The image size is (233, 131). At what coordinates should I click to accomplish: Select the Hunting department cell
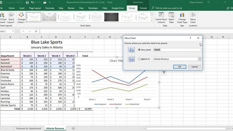point(10,95)
